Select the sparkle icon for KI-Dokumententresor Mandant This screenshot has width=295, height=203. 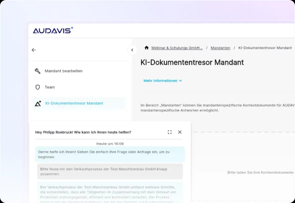tap(38, 103)
